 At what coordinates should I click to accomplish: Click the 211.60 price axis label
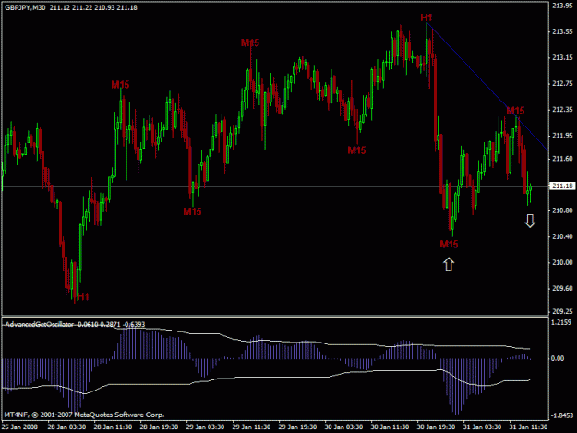pos(562,158)
